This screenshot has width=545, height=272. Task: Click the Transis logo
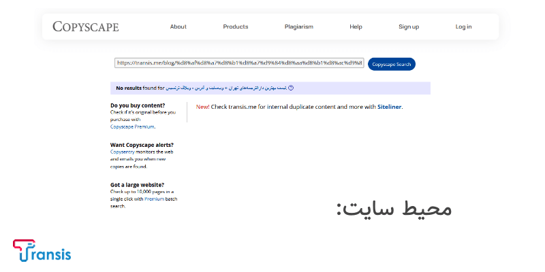[x=42, y=251]
